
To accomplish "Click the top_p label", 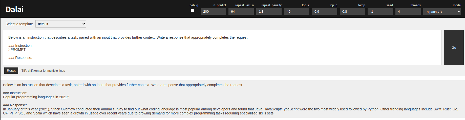I will 333,5.
